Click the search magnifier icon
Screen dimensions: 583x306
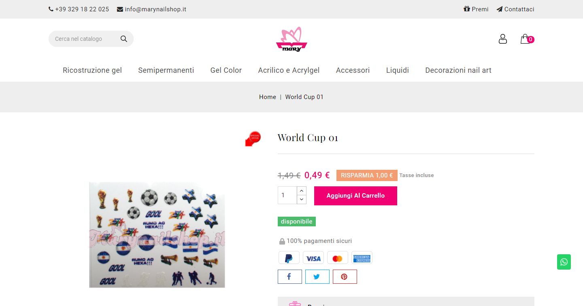(x=124, y=39)
